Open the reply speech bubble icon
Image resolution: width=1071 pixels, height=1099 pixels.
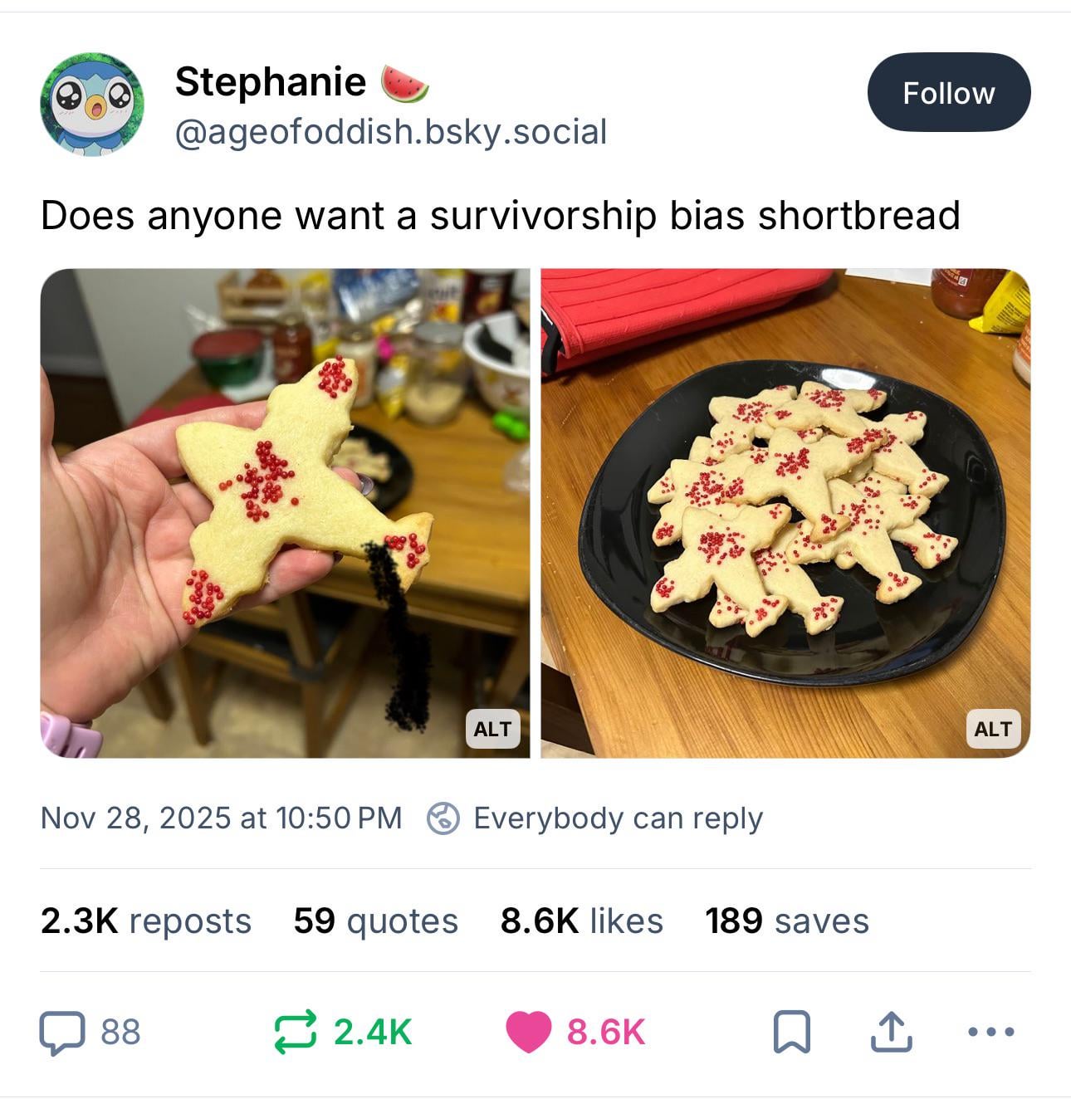point(63,1033)
